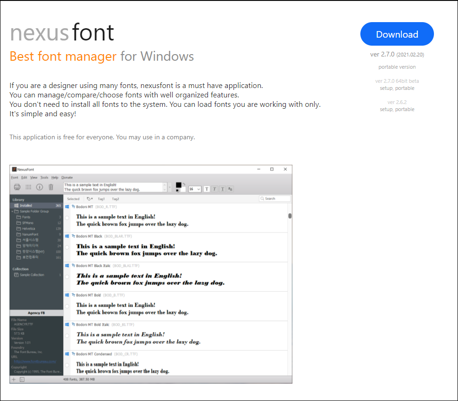Click the font Properties info icon

(40, 187)
